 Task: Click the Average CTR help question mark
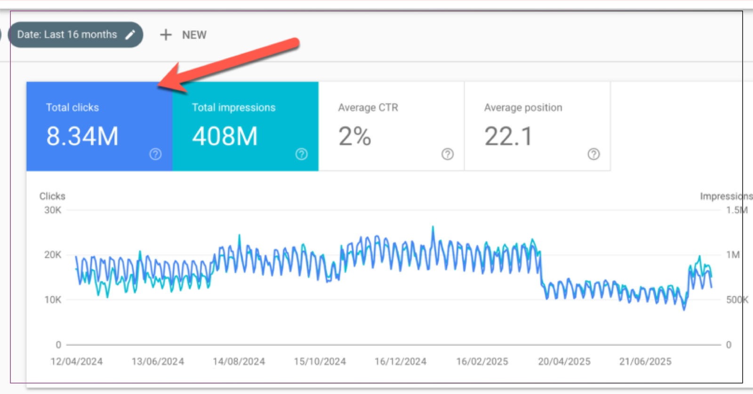point(448,154)
